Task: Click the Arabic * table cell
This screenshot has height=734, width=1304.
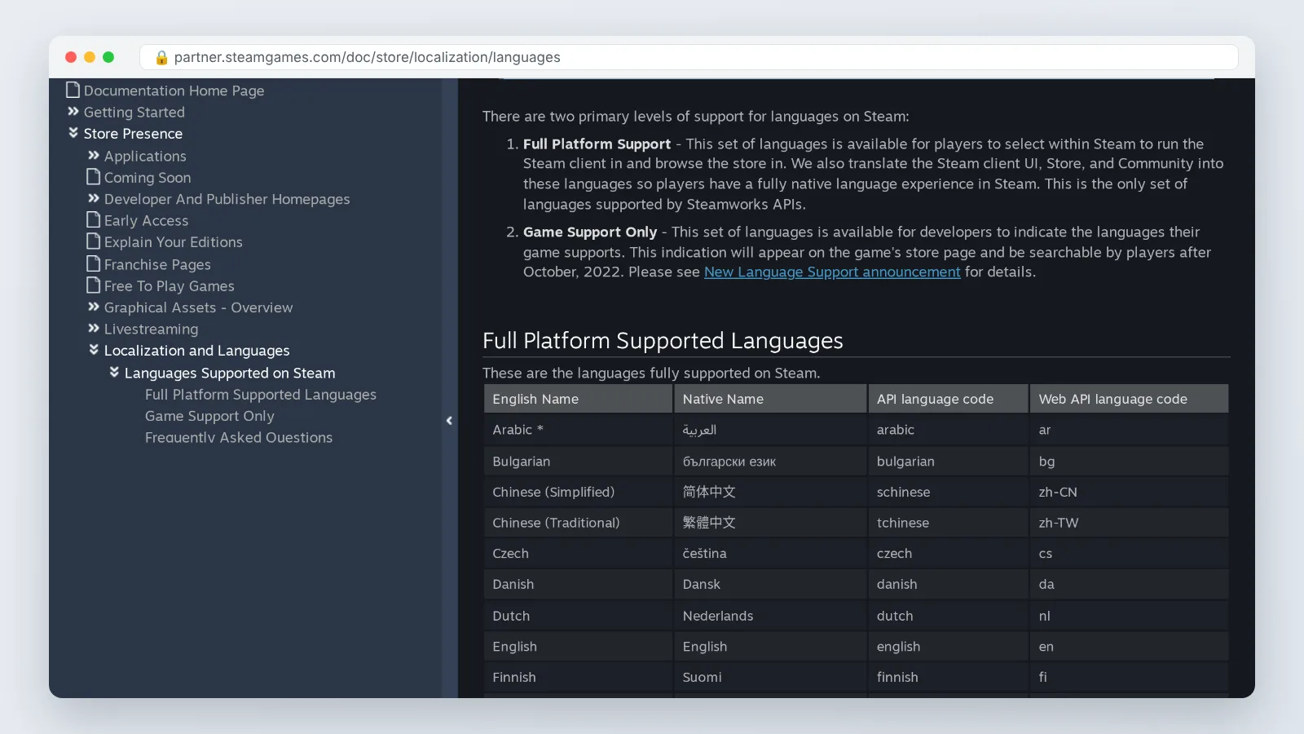Action: pos(578,430)
